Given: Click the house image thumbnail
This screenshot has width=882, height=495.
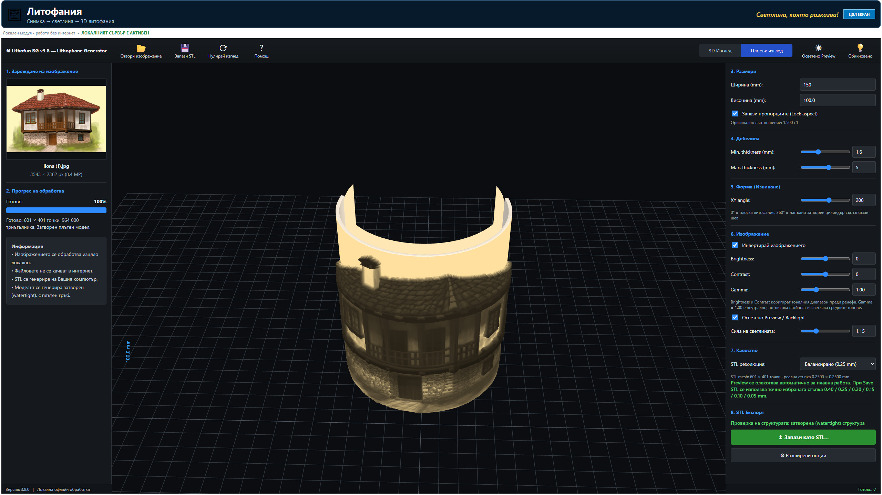Looking at the screenshot, I should click(56, 119).
